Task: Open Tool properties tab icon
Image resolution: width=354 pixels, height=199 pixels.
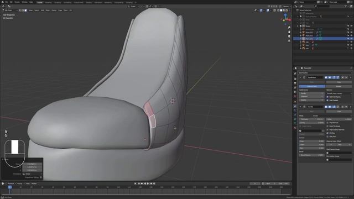Action: pyautogui.click(x=295, y=74)
